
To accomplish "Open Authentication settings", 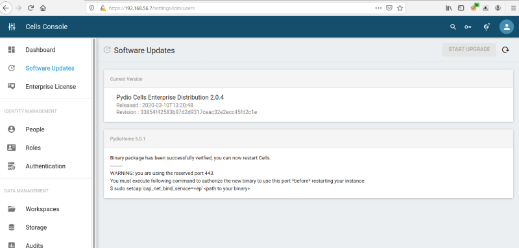I will click(x=46, y=166).
